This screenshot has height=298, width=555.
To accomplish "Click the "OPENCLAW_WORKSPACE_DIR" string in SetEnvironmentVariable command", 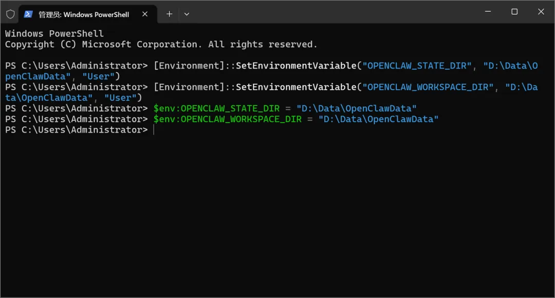I will click(x=428, y=87).
